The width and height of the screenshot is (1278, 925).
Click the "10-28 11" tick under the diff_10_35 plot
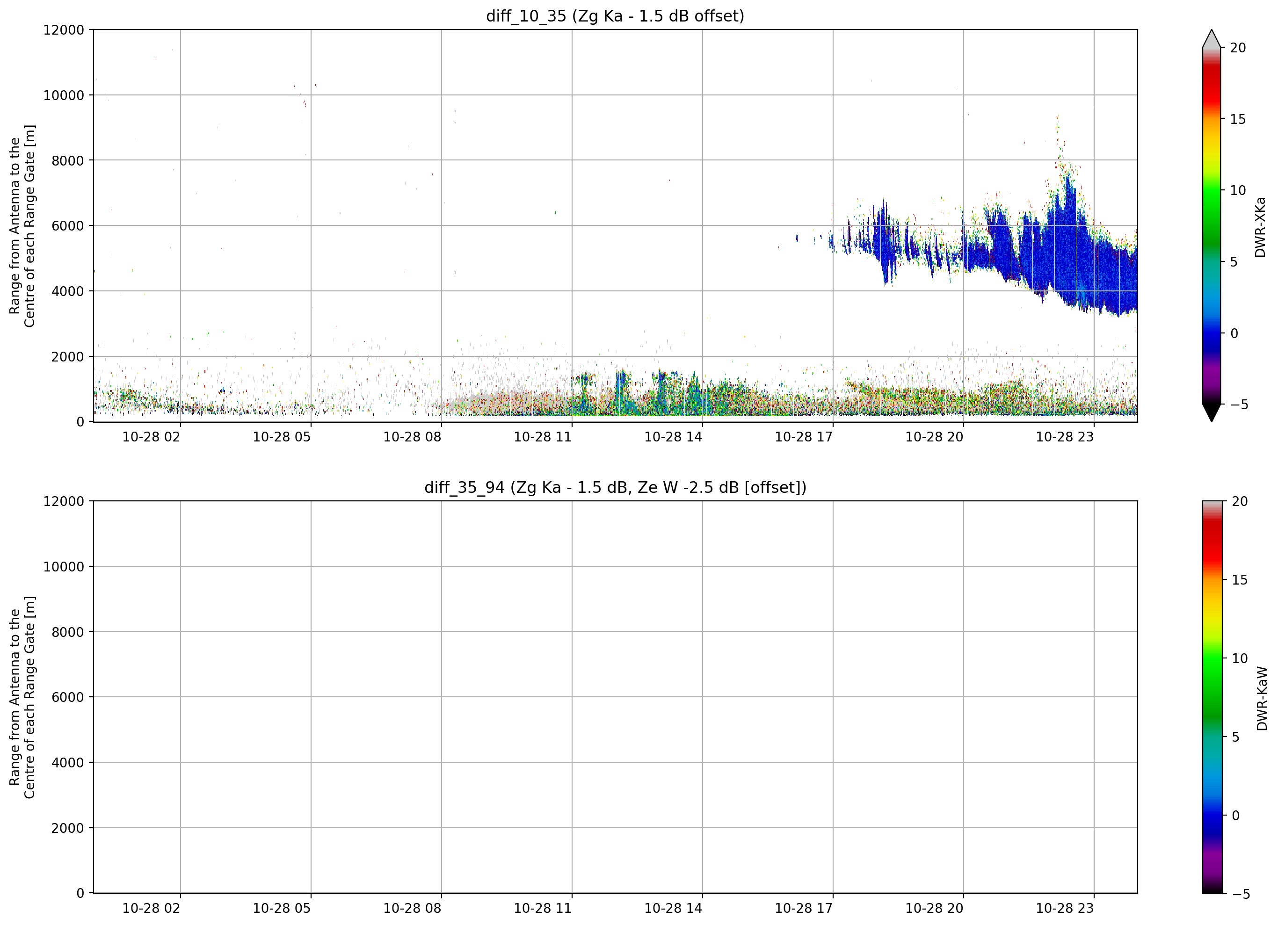(x=543, y=437)
